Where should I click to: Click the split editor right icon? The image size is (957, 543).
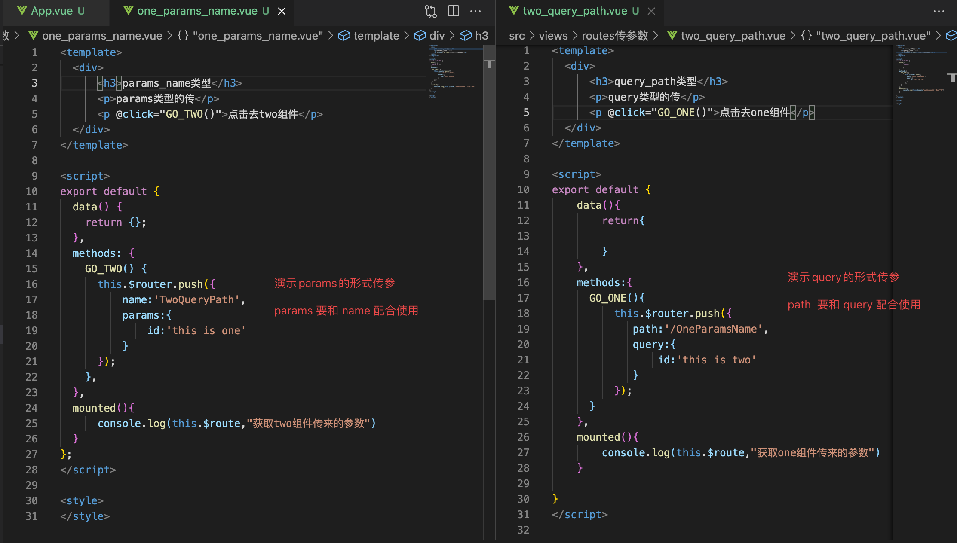(x=454, y=11)
